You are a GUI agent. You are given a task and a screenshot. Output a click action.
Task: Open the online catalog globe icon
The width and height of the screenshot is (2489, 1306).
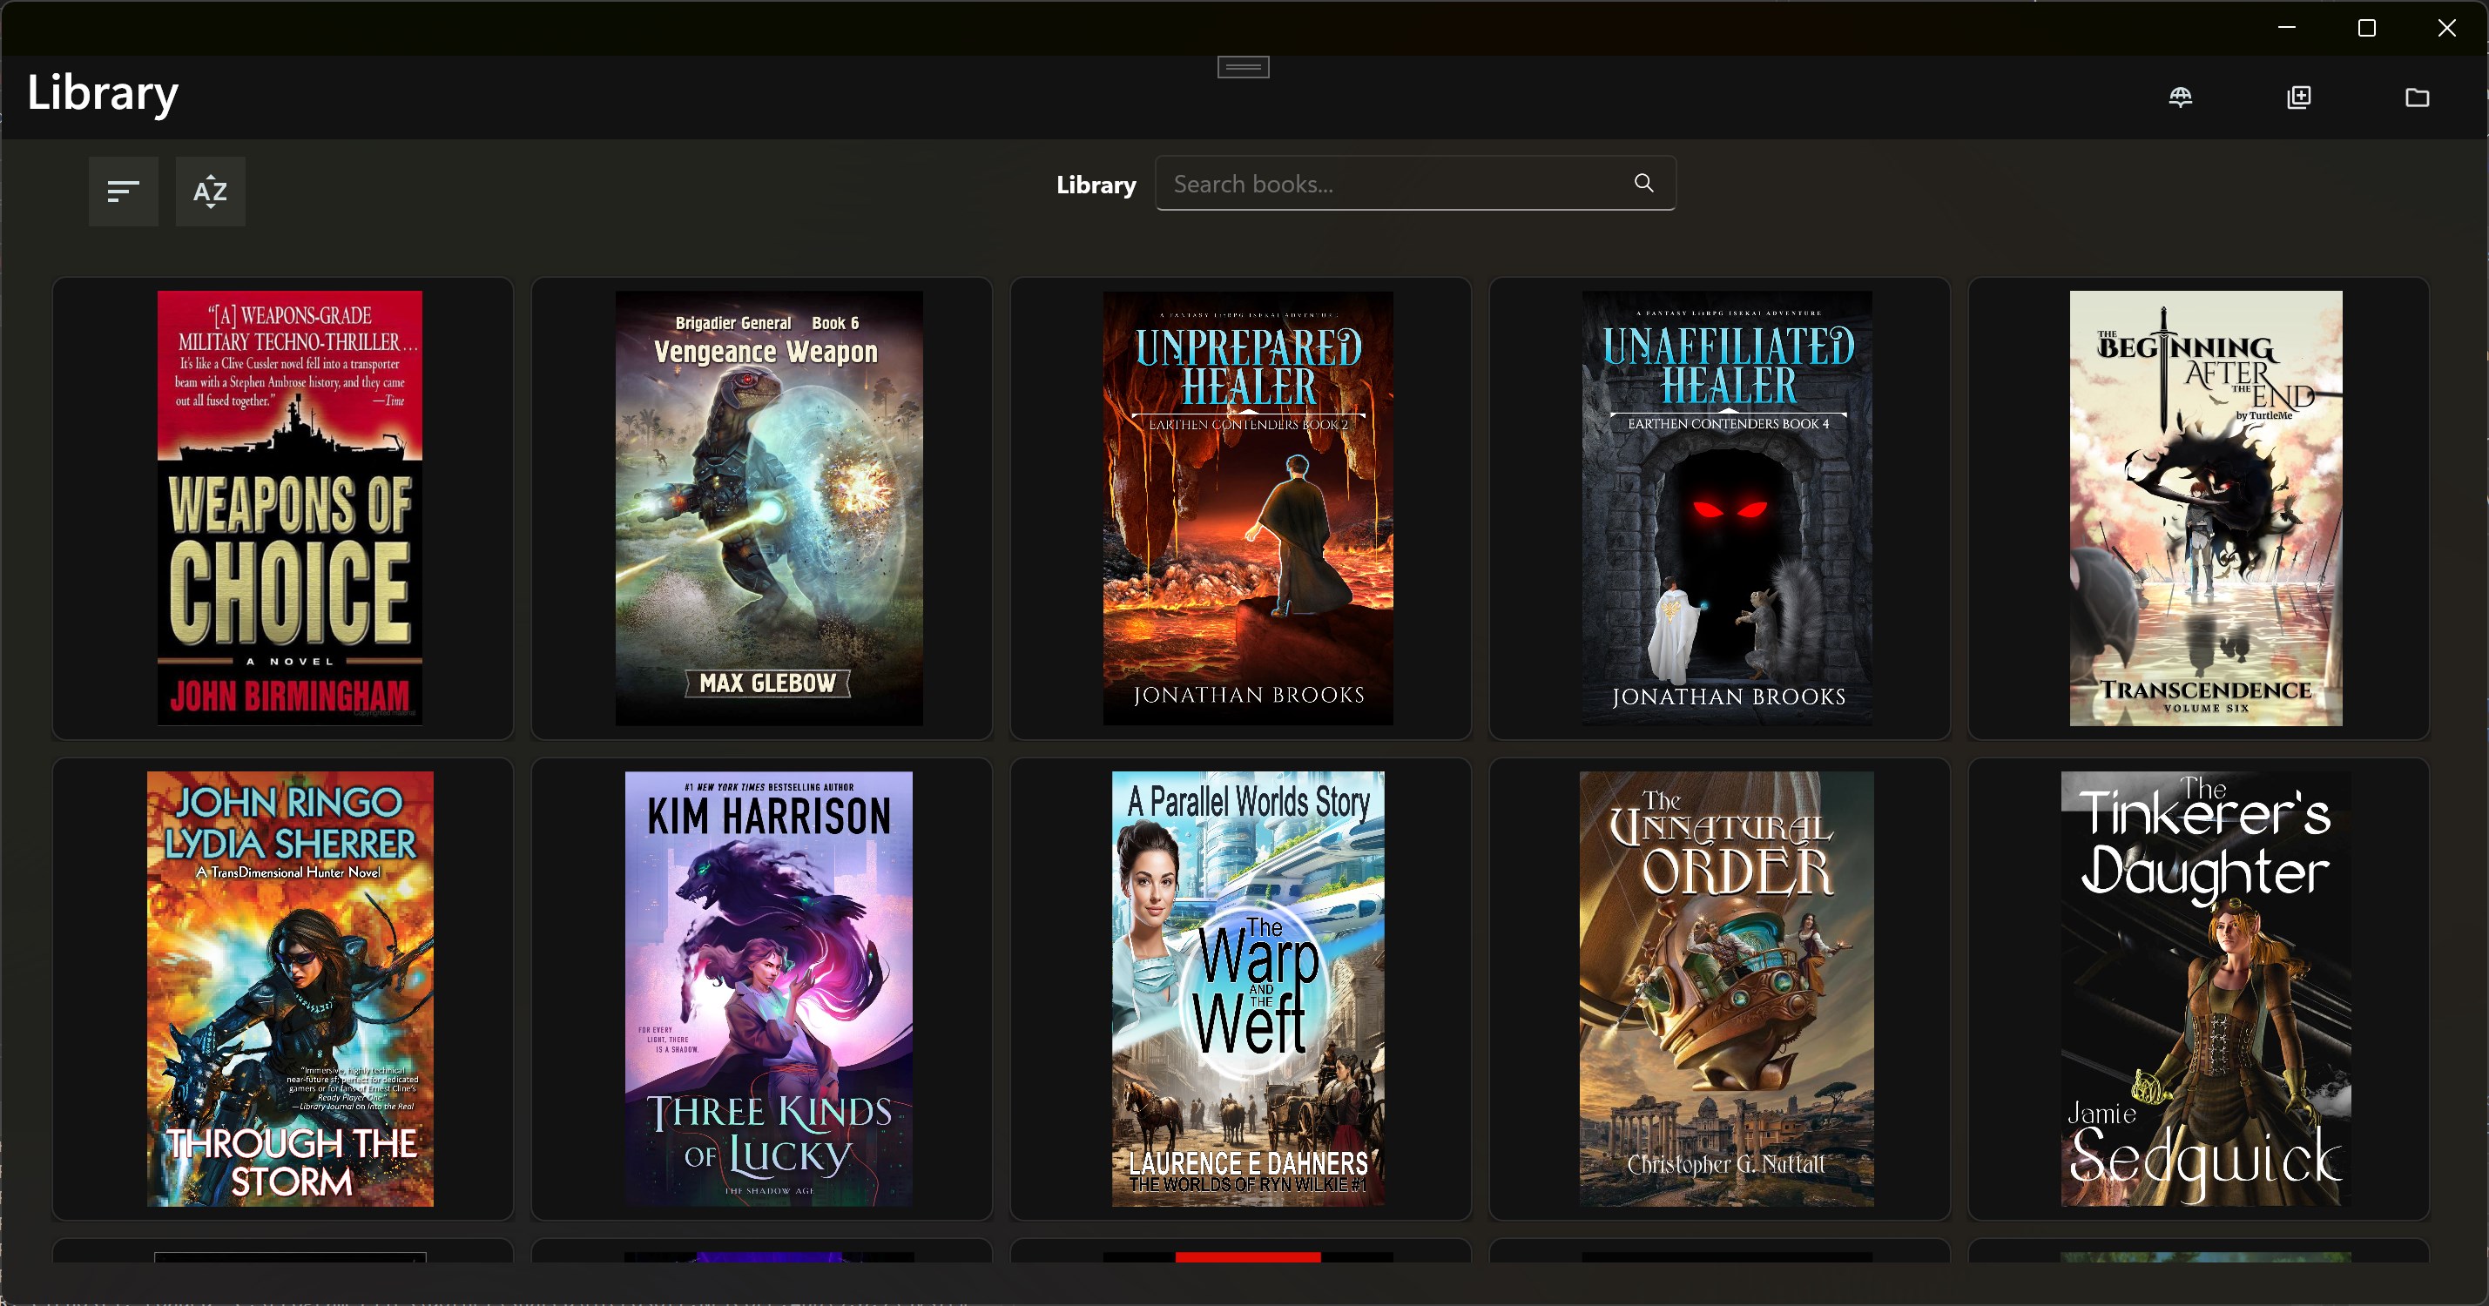coord(2182,97)
